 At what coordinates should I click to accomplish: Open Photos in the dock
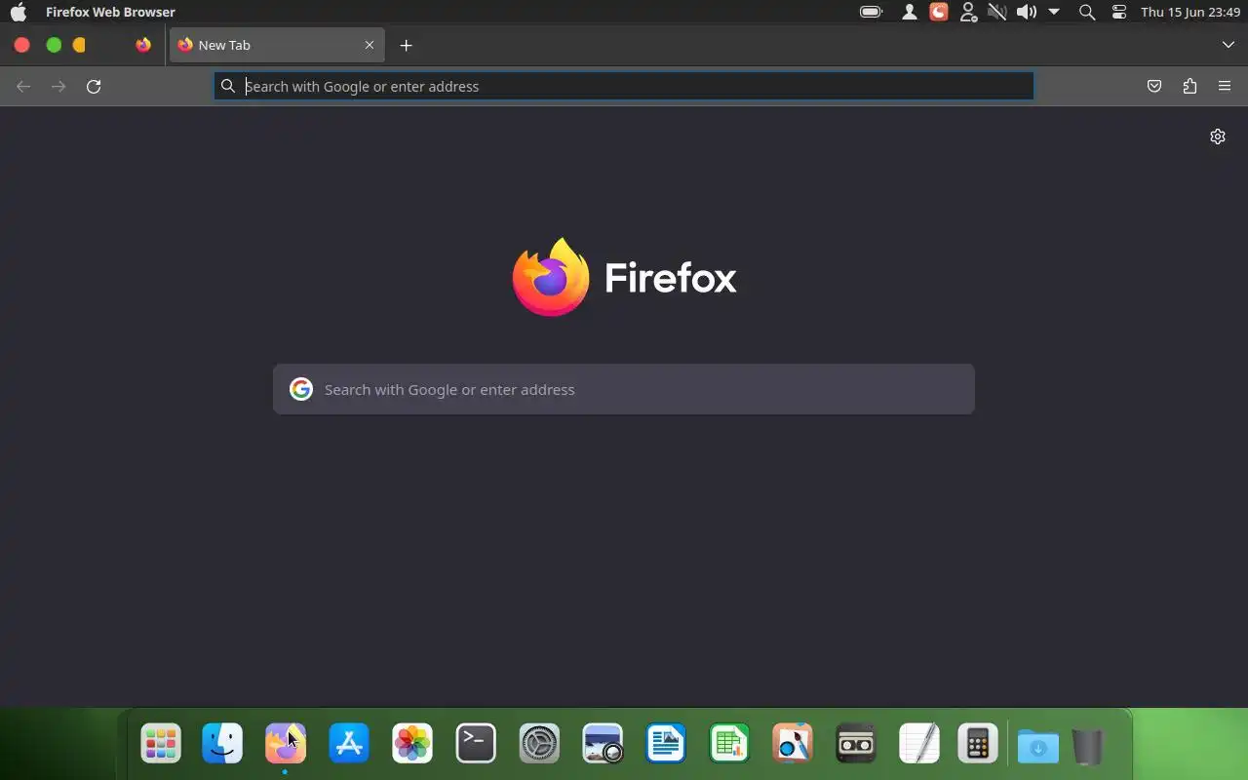[x=412, y=744]
